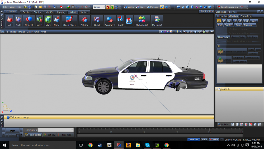Screen dimensions: 264x149
Task: Expand the police_hi tree node
Action: (x=217, y=89)
